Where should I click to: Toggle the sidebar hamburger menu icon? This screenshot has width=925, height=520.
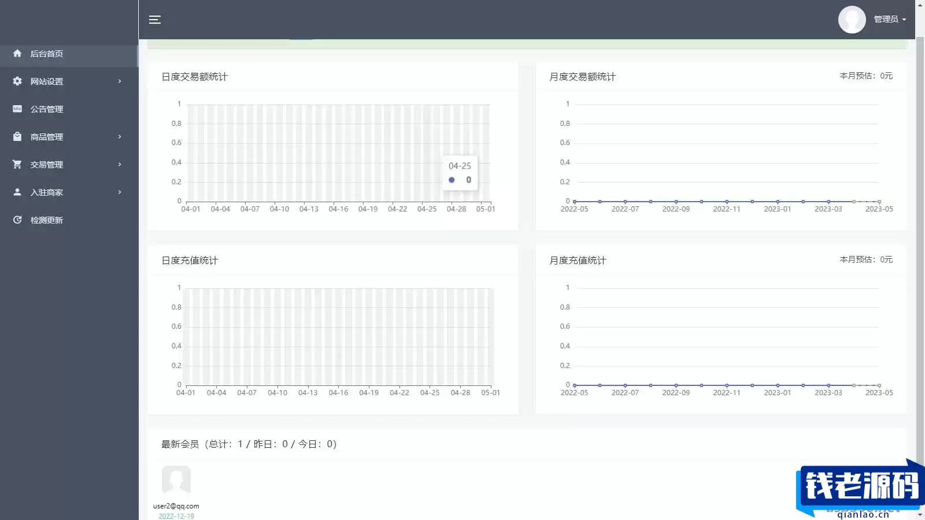pos(154,20)
